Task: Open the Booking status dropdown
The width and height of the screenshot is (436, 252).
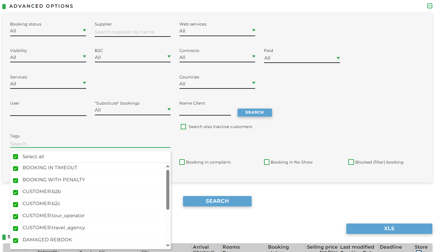Action: click(48, 31)
